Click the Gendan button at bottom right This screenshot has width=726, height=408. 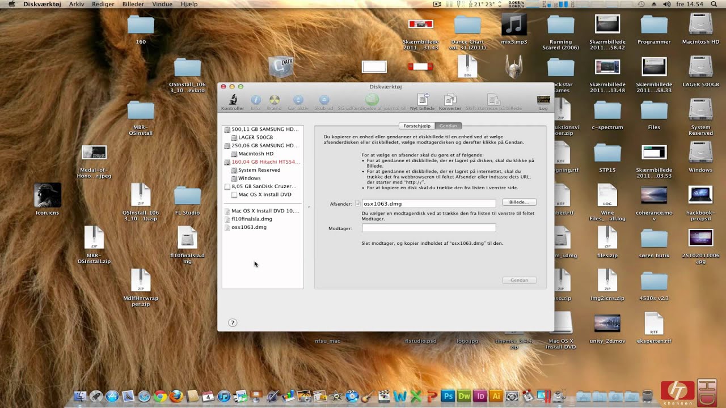point(519,280)
